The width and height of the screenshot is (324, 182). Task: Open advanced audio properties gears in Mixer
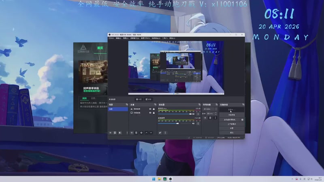tap(160, 133)
